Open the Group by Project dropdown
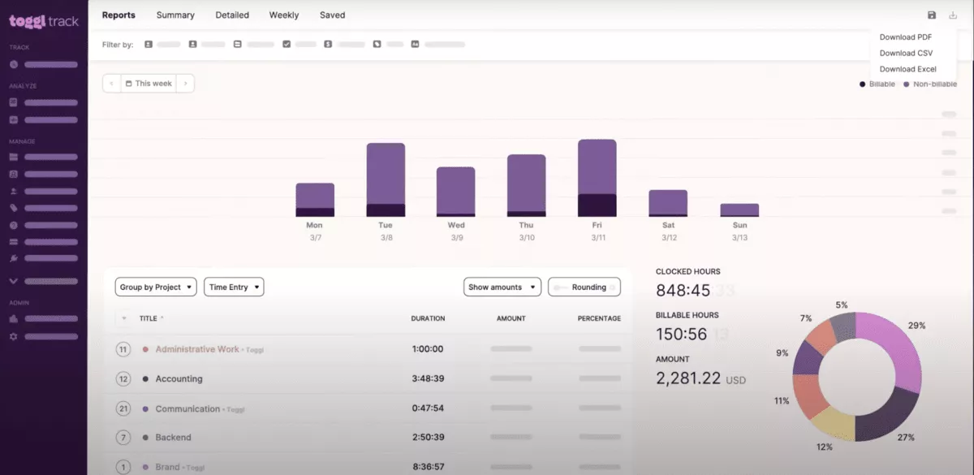The width and height of the screenshot is (974, 475). pyautogui.click(x=155, y=287)
